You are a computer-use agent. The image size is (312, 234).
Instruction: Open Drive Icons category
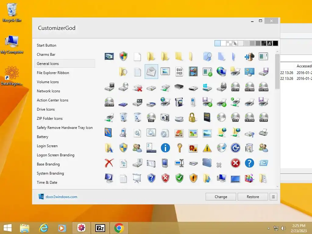46,109
